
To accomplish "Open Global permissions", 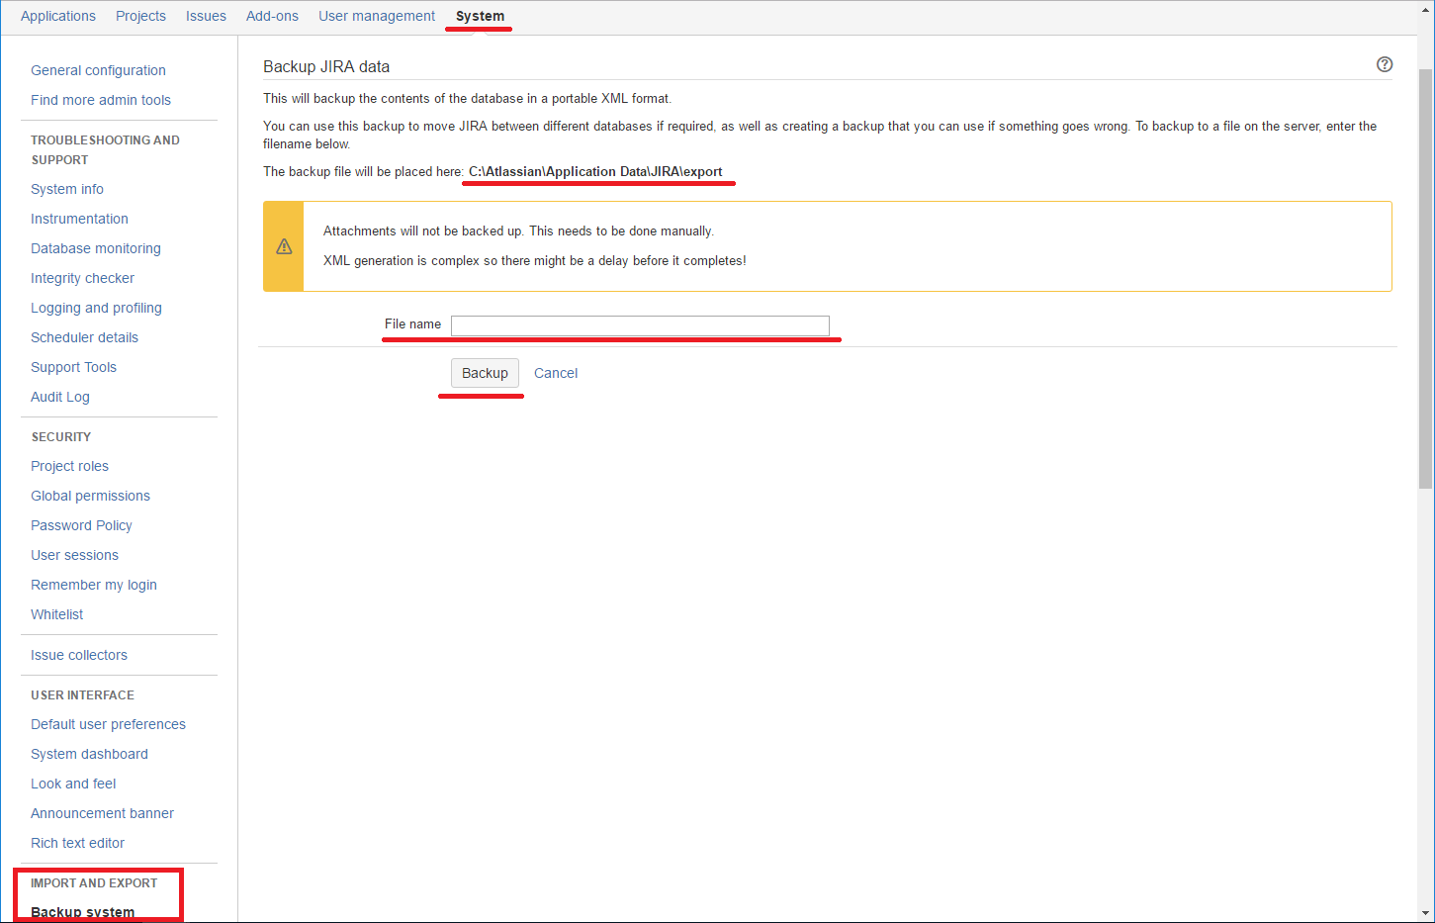I will (x=90, y=496).
